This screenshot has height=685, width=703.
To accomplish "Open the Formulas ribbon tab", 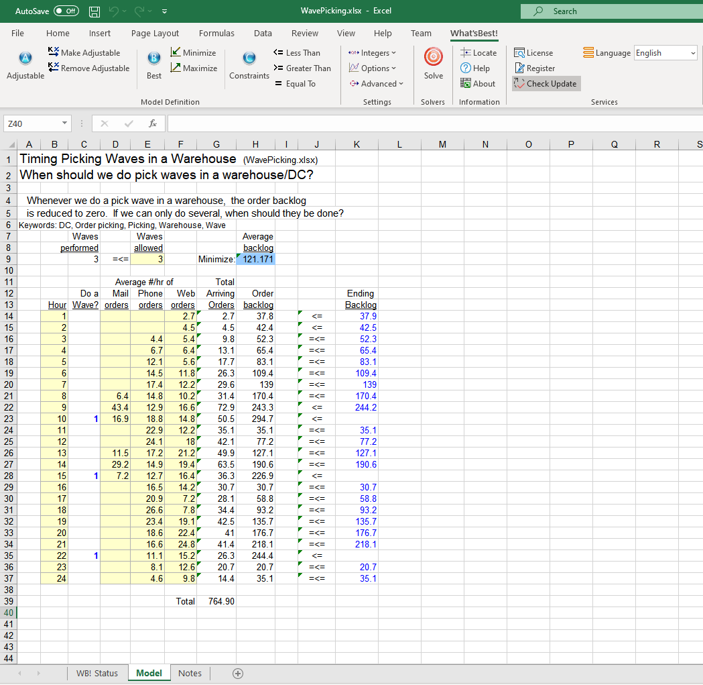I will (x=216, y=33).
